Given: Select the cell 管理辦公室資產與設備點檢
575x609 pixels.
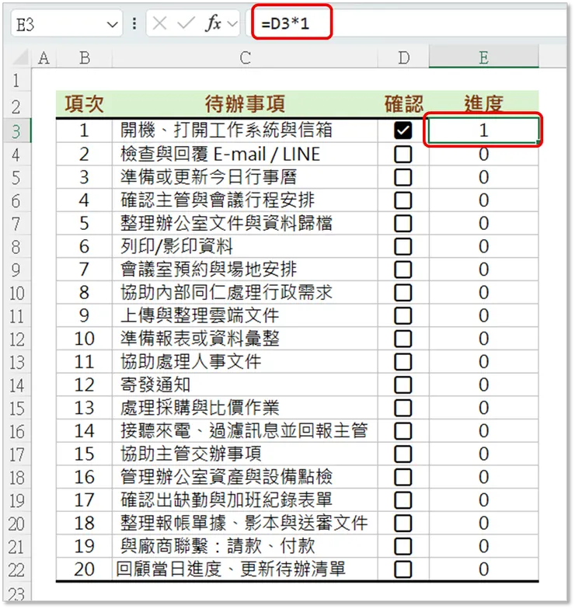Looking at the screenshot, I should (x=245, y=477).
